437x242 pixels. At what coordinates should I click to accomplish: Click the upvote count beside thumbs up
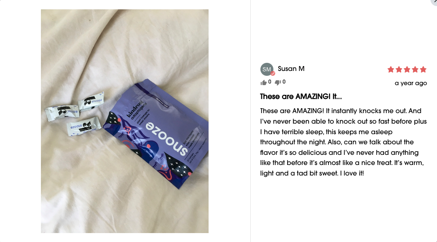(269, 82)
